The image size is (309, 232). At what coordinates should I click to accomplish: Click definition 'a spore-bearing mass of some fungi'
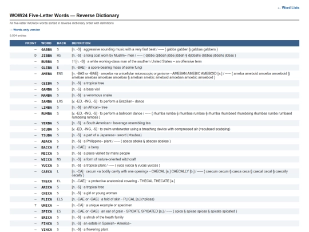coord(115,68)
